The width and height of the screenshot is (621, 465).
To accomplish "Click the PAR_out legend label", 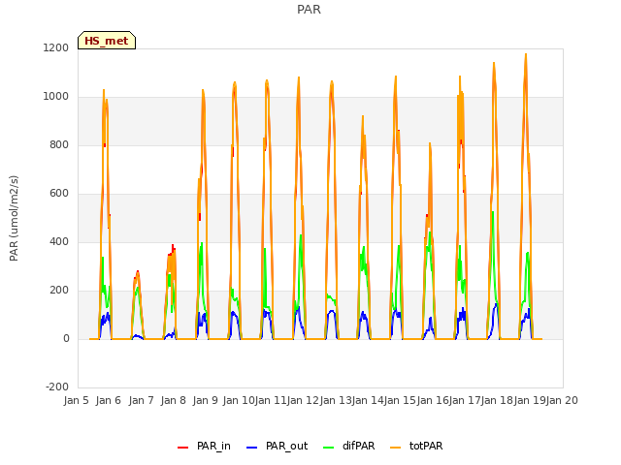I will [287, 446].
